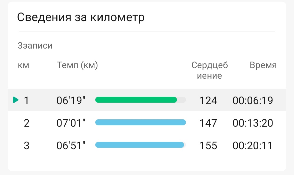This screenshot has width=294, height=175.
Task: Click the Темп (км) column header
Action: pos(77,65)
